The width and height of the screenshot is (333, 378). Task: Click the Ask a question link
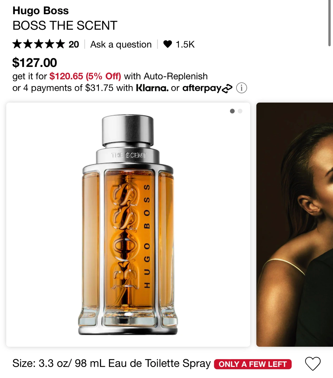click(x=121, y=44)
